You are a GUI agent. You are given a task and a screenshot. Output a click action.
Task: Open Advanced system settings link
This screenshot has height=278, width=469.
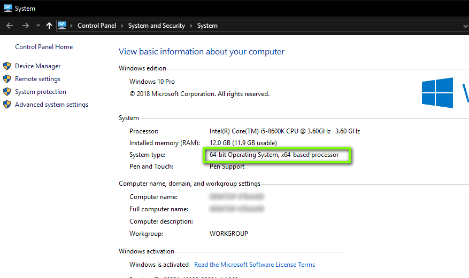pyautogui.click(x=52, y=105)
